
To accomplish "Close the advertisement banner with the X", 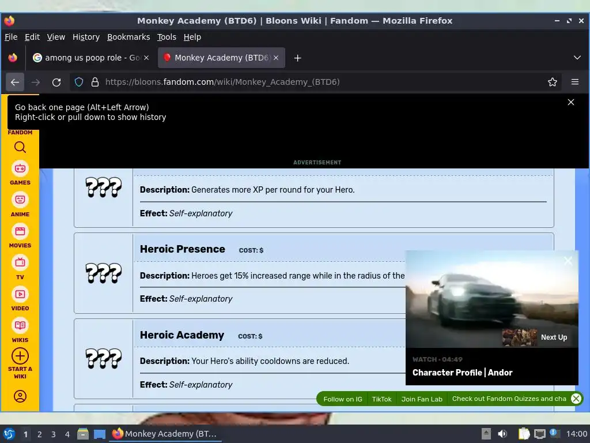I will (570, 102).
